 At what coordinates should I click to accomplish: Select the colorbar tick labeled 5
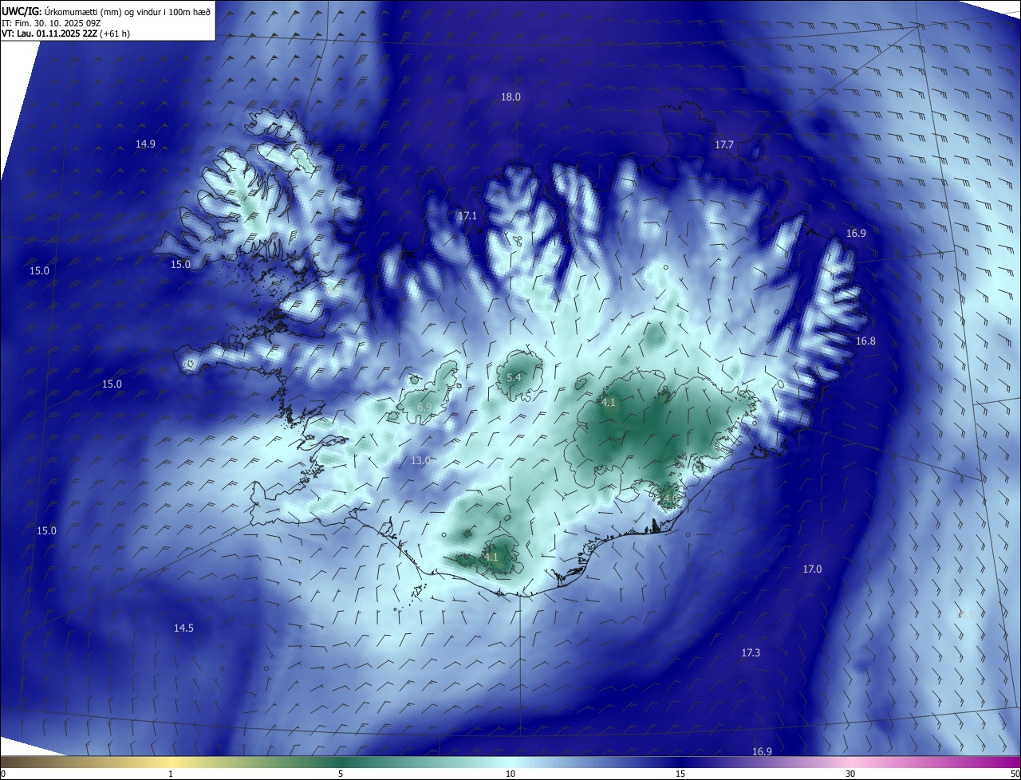coord(341,774)
